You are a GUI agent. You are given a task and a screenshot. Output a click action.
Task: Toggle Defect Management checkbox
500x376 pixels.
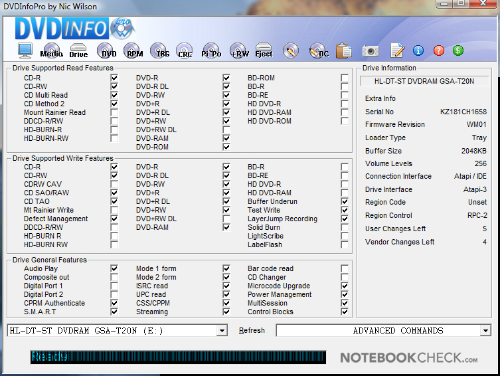click(x=114, y=219)
